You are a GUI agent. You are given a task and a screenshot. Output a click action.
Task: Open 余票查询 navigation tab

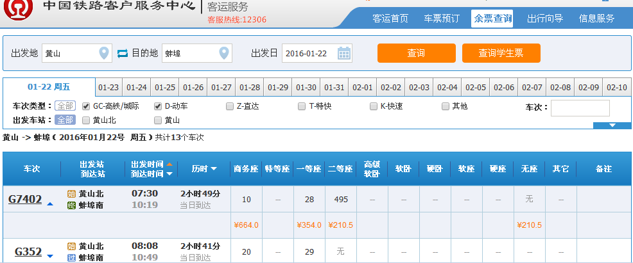[x=492, y=19]
